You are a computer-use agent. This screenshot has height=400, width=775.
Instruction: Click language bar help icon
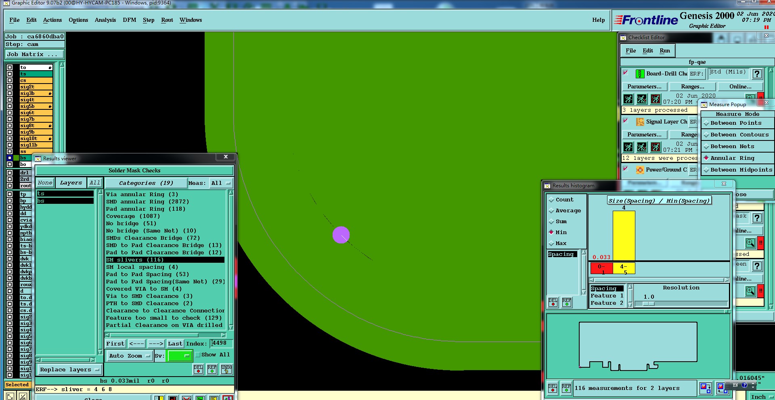click(744, 385)
